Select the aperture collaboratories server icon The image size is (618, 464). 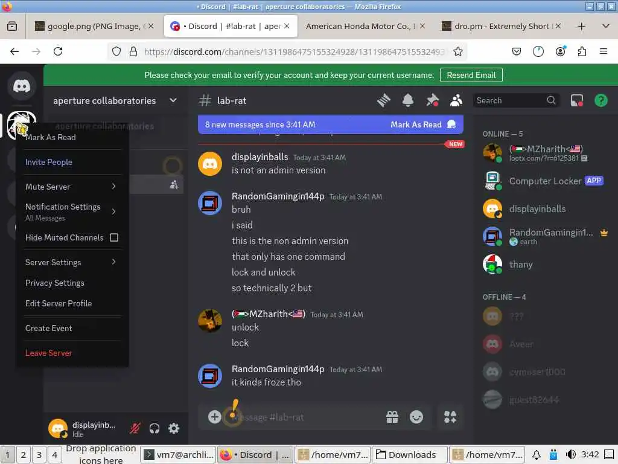point(22,124)
